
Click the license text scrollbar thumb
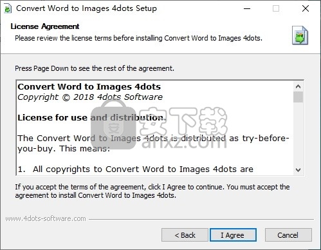coord(298,97)
